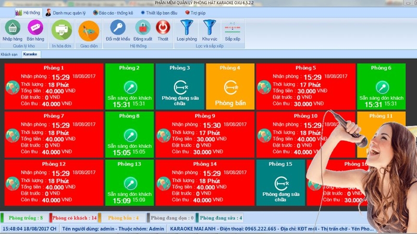417x234 pixels.
Task: Click Phòng đang sửa chữa in Phòng 3
Action: [x=180, y=100]
